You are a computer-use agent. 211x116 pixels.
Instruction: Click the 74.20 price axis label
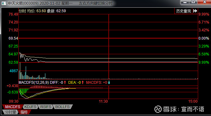13,22
